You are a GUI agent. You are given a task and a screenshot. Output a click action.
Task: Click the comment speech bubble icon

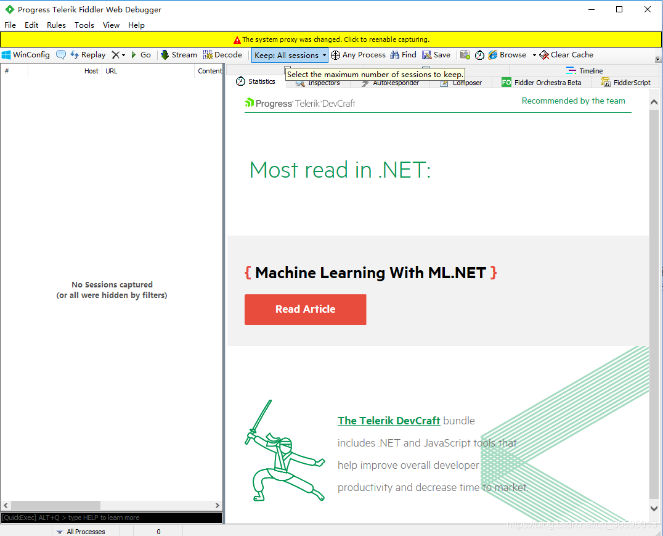click(61, 55)
